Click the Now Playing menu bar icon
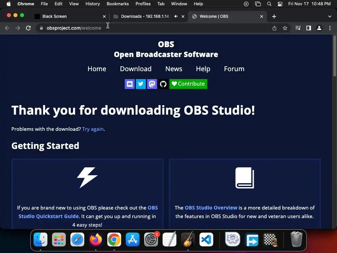 pyautogui.click(x=246, y=4)
